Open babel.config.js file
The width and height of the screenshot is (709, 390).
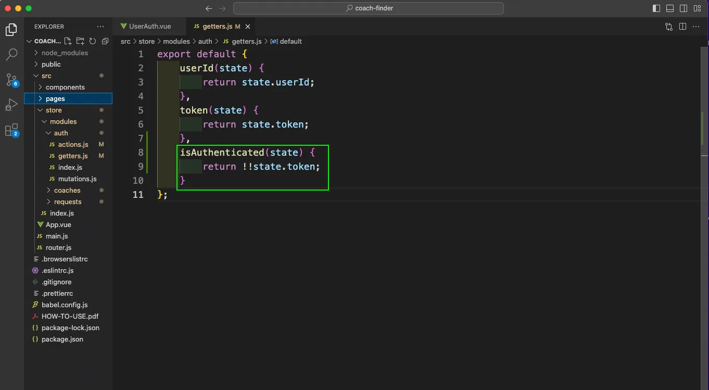tap(68, 305)
